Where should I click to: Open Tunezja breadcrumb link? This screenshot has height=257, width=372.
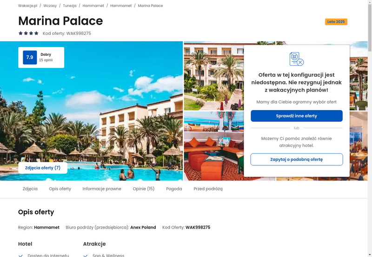[x=70, y=6]
